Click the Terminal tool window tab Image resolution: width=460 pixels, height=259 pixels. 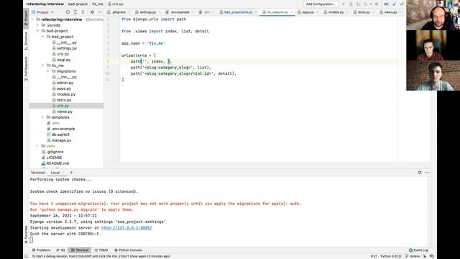80,250
